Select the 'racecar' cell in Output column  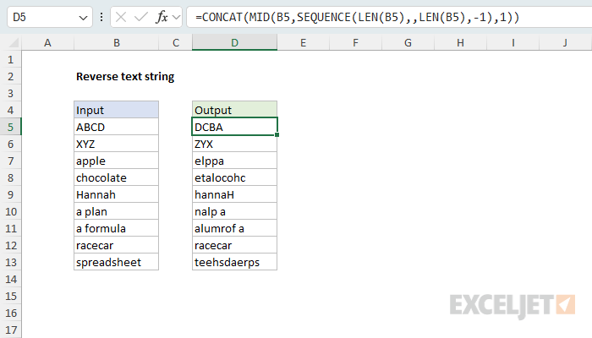click(234, 246)
